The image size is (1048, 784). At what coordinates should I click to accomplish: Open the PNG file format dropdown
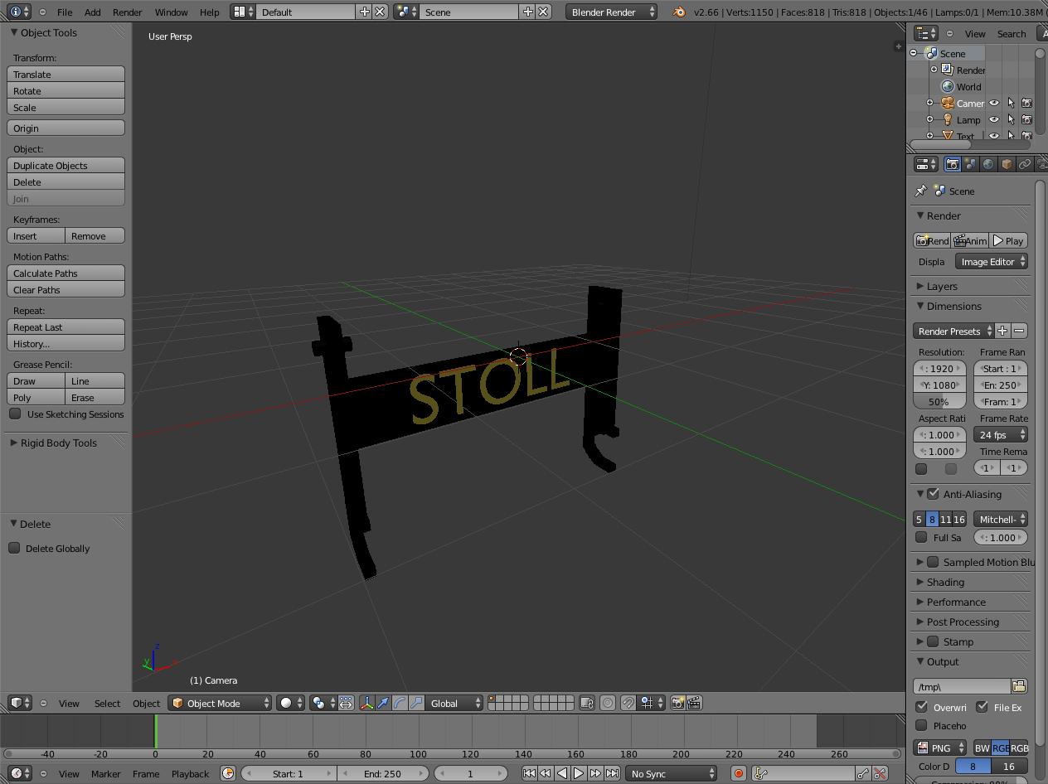pyautogui.click(x=940, y=748)
